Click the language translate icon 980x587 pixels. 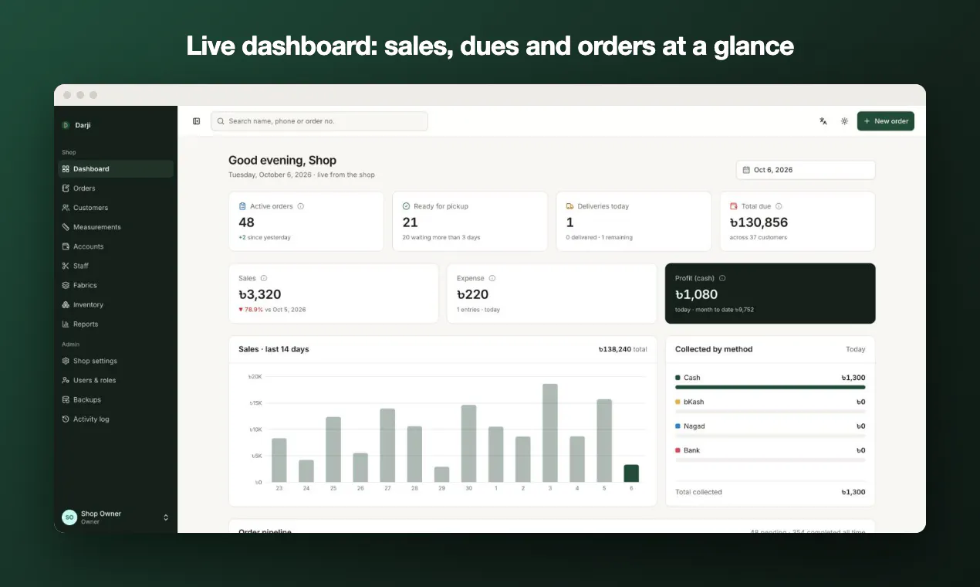click(x=823, y=121)
